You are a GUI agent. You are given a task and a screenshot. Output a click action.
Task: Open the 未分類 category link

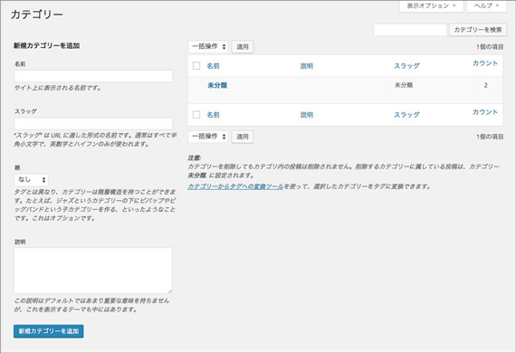pyautogui.click(x=217, y=86)
